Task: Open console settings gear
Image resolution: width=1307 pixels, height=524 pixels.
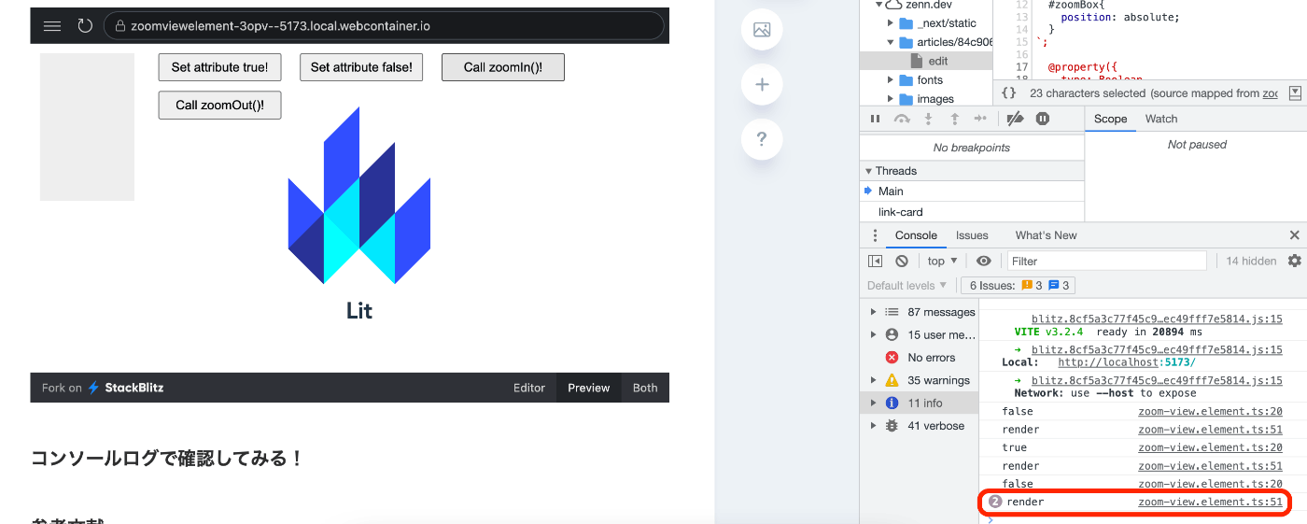Action: 1294,261
